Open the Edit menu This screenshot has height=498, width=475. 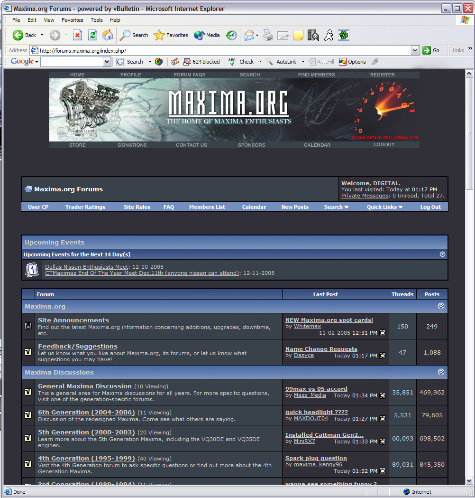coord(32,20)
